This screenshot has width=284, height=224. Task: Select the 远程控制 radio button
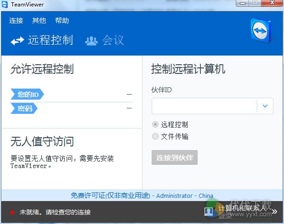(x=155, y=124)
